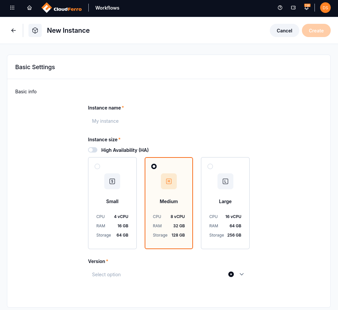The width and height of the screenshot is (338, 310).
Task: Click the L icon in Large card
Action: pyautogui.click(x=225, y=181)
